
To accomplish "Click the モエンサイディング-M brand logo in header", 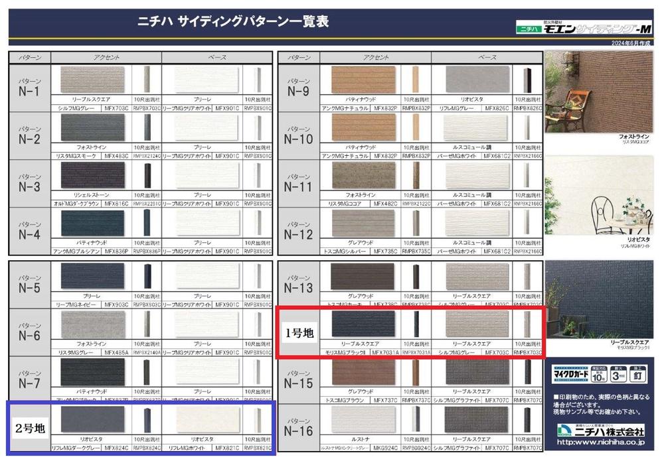I will tap(584, 29).
